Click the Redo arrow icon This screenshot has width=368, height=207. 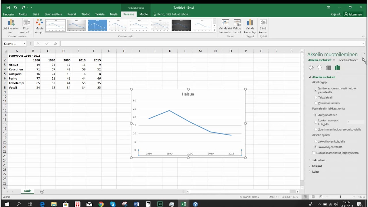(x=24, y=7)
